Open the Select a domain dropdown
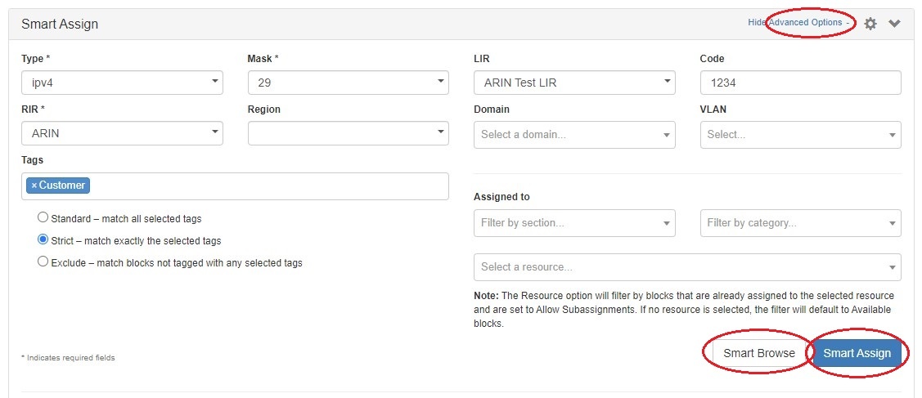922x398 pixels. pyautogui.click(x=574, y=135)
